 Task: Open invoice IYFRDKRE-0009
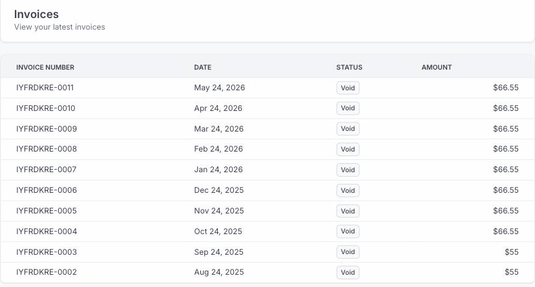pos(47,129)
